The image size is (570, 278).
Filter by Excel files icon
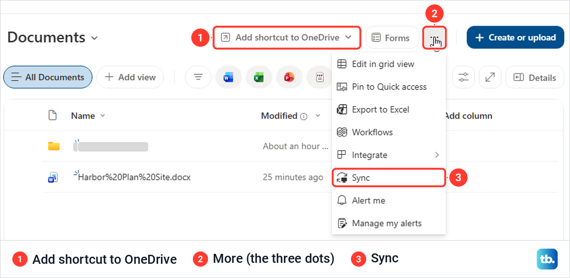[x=259, y=77]
